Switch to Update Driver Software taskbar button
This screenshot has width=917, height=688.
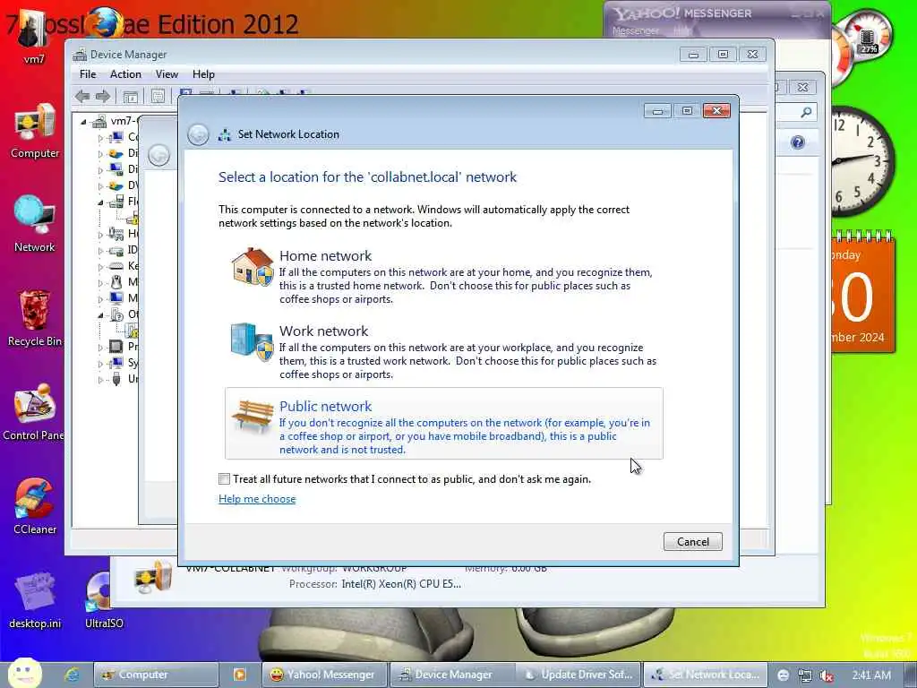coord(578,675)
